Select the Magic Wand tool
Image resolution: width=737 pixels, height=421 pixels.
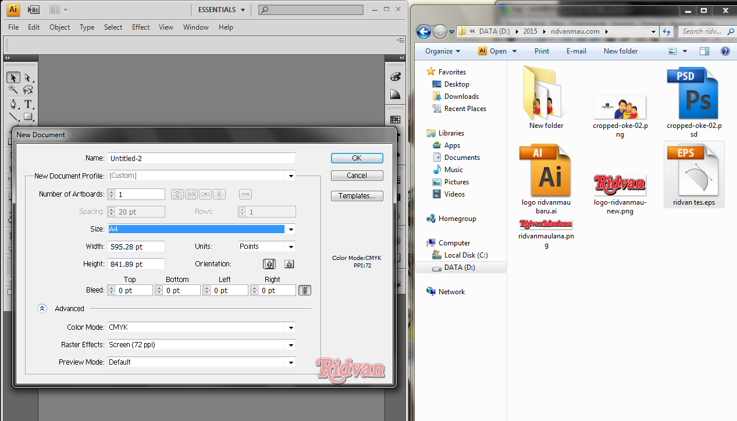coord(13,90)
